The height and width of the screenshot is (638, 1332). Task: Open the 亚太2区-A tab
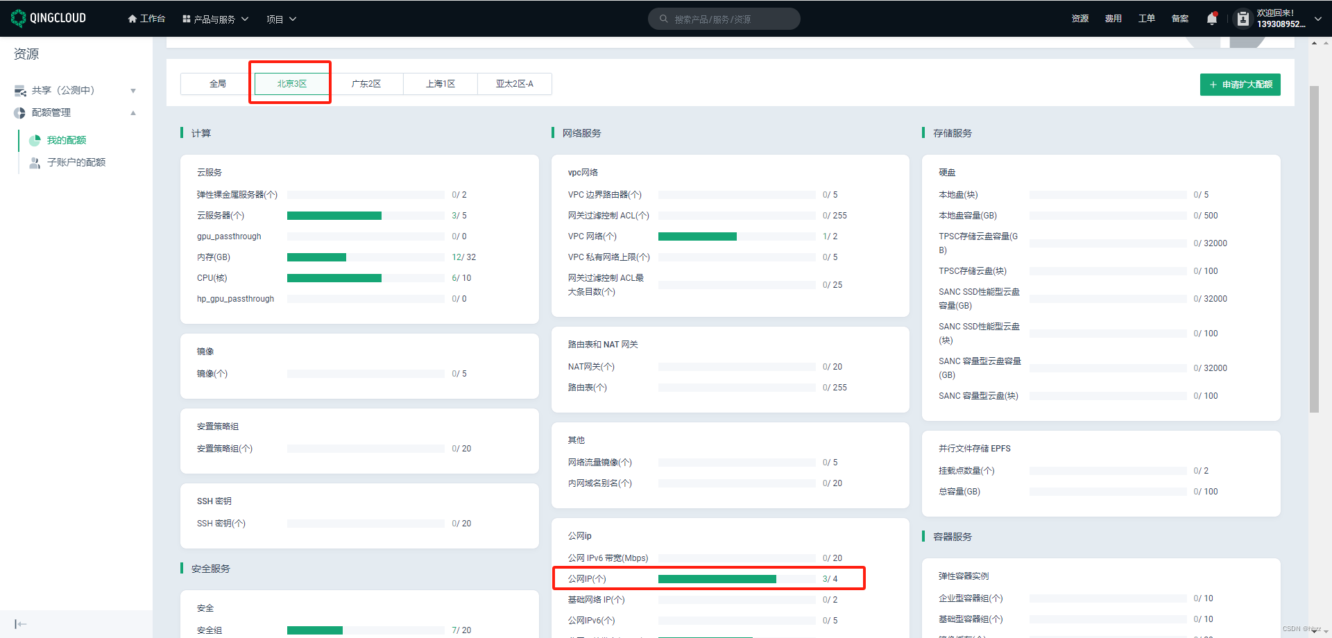point(515,83)
